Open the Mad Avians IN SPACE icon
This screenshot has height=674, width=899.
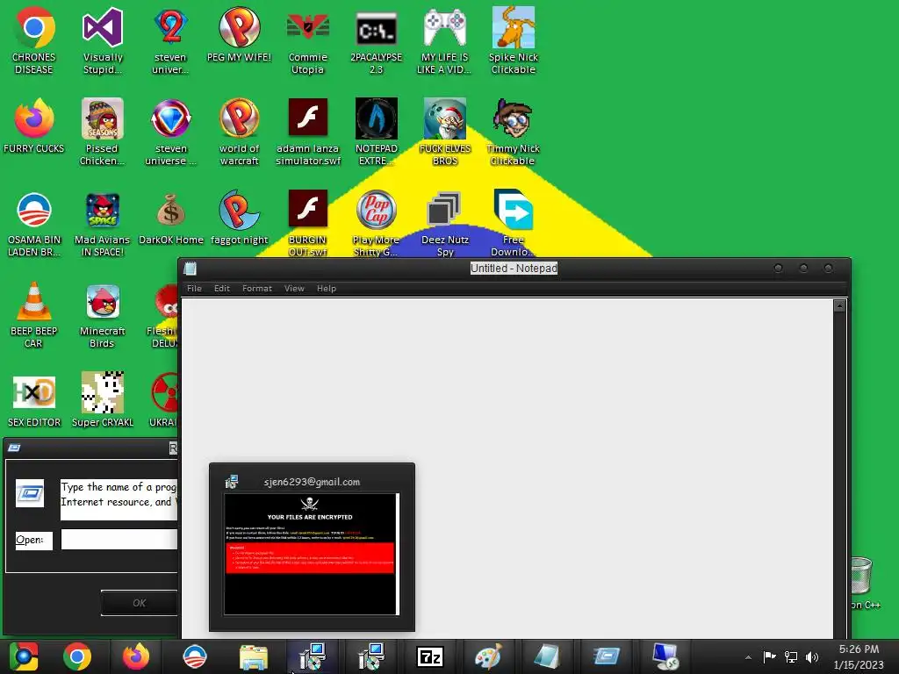[x=102, y=224]
